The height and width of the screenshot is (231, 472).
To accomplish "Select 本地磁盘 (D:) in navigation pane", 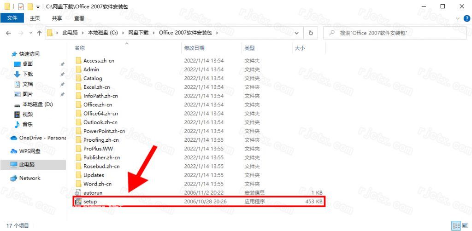I will (x=37, y=104).
